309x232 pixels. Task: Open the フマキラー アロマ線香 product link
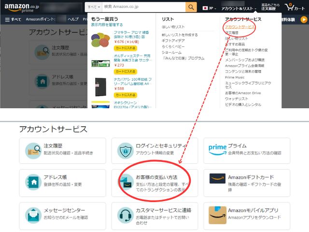coord(131,34)
